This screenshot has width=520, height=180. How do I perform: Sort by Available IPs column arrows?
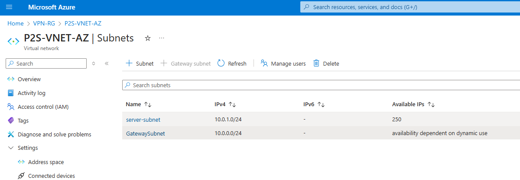(431, 104)
